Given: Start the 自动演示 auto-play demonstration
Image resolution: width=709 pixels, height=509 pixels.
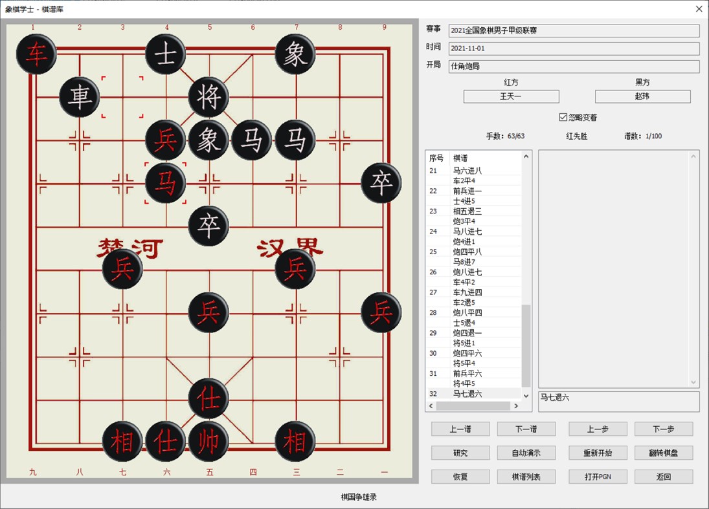Looking at the screenshot, I should (526, 453).
